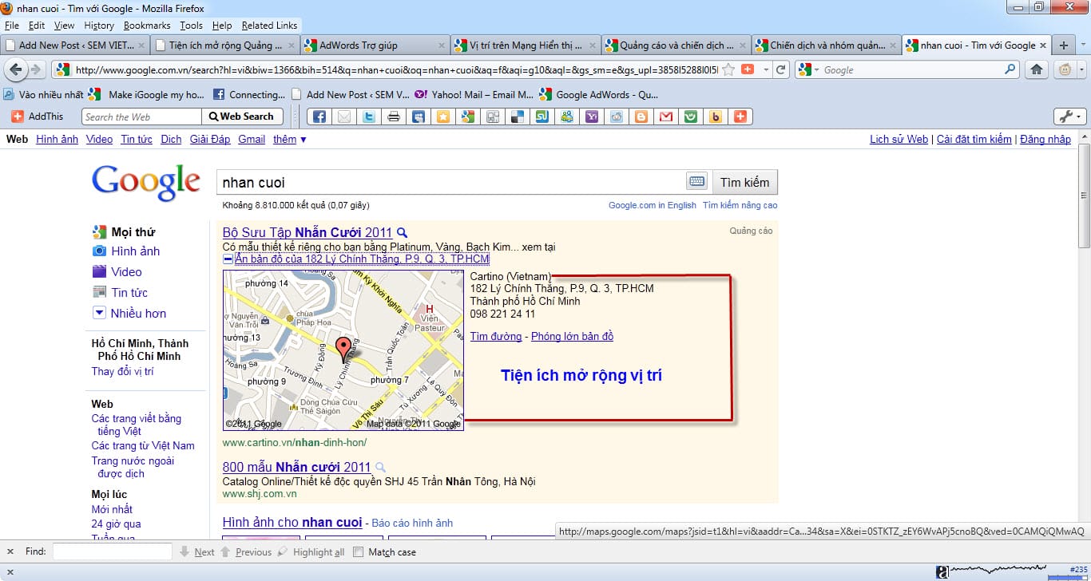Click 'Google.com in English' link
This screenshot has height=581, width=1091.
[x=652, y=205]
